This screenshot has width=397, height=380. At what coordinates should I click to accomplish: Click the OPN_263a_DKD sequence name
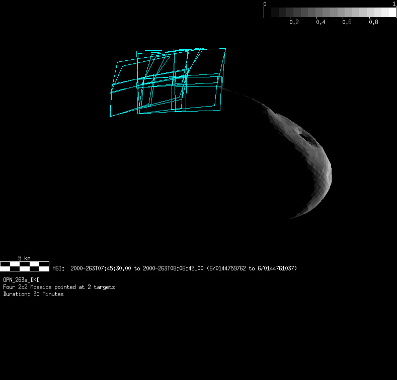point(21,279)
